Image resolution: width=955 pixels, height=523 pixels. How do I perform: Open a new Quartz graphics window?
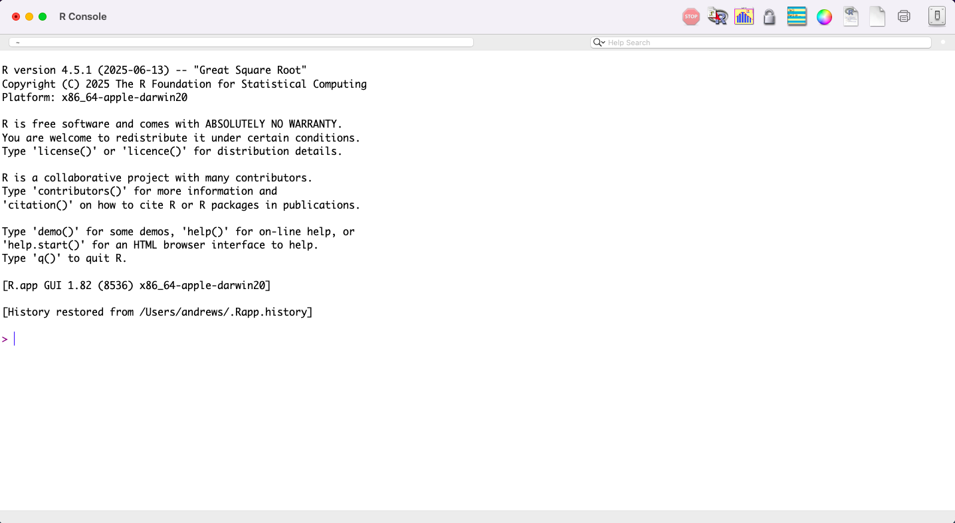tap(744, 17)
